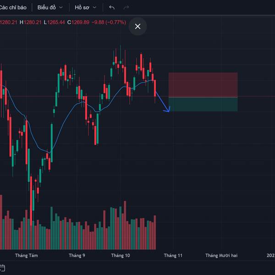Expand the Hồ sơ dropdown
This screenshot has width=275, height=275.
point(86,7)
